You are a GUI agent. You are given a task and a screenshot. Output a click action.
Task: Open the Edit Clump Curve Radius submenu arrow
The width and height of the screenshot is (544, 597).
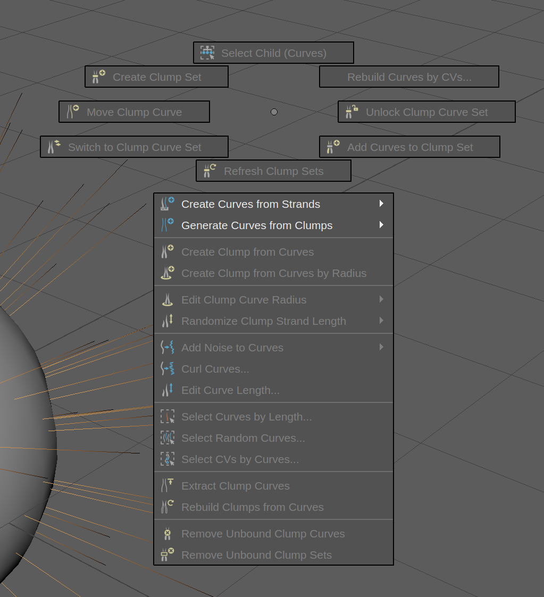click(x=381, y=299)
